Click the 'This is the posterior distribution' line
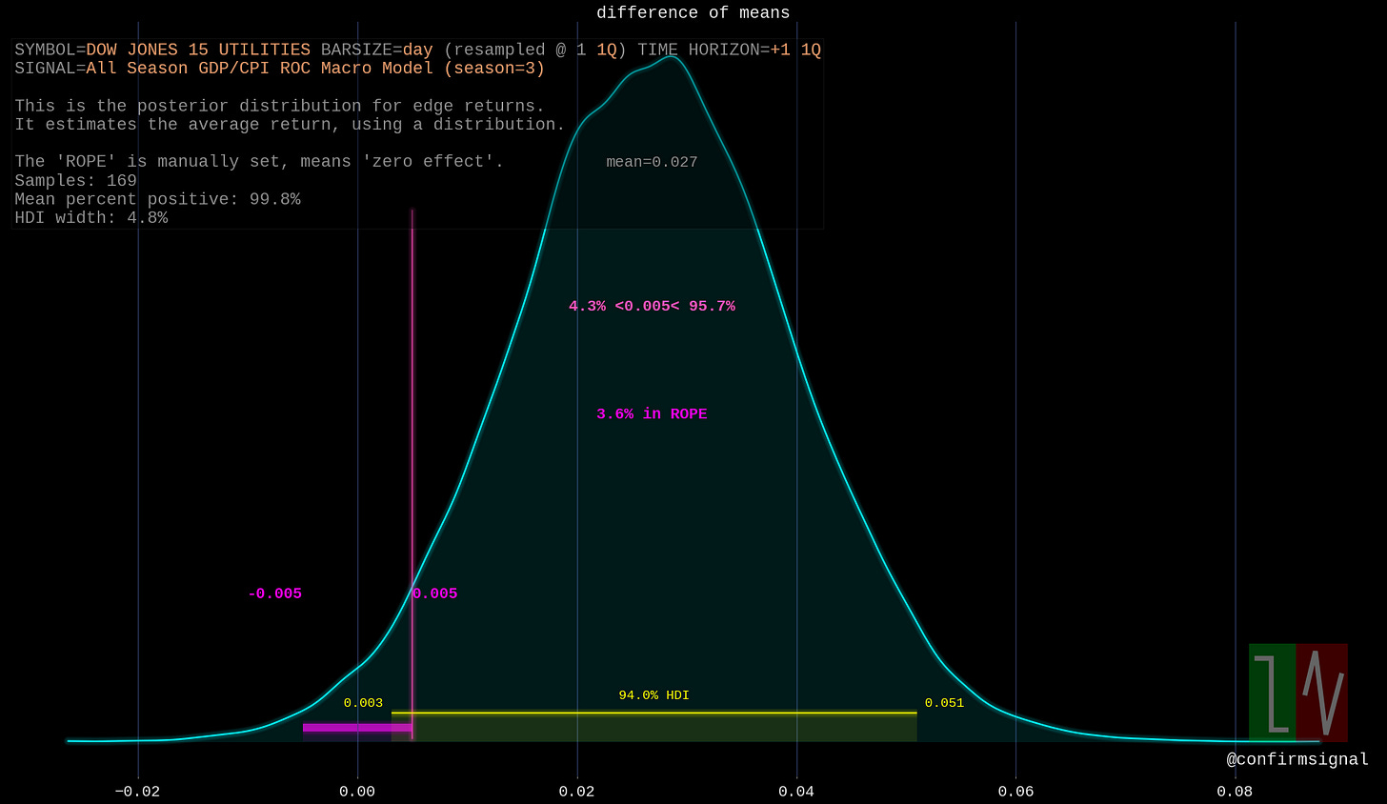1387x804 pixels. [x=279, y=106]
